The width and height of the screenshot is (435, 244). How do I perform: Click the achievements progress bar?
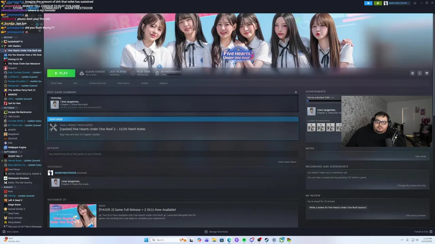point(324,101)
